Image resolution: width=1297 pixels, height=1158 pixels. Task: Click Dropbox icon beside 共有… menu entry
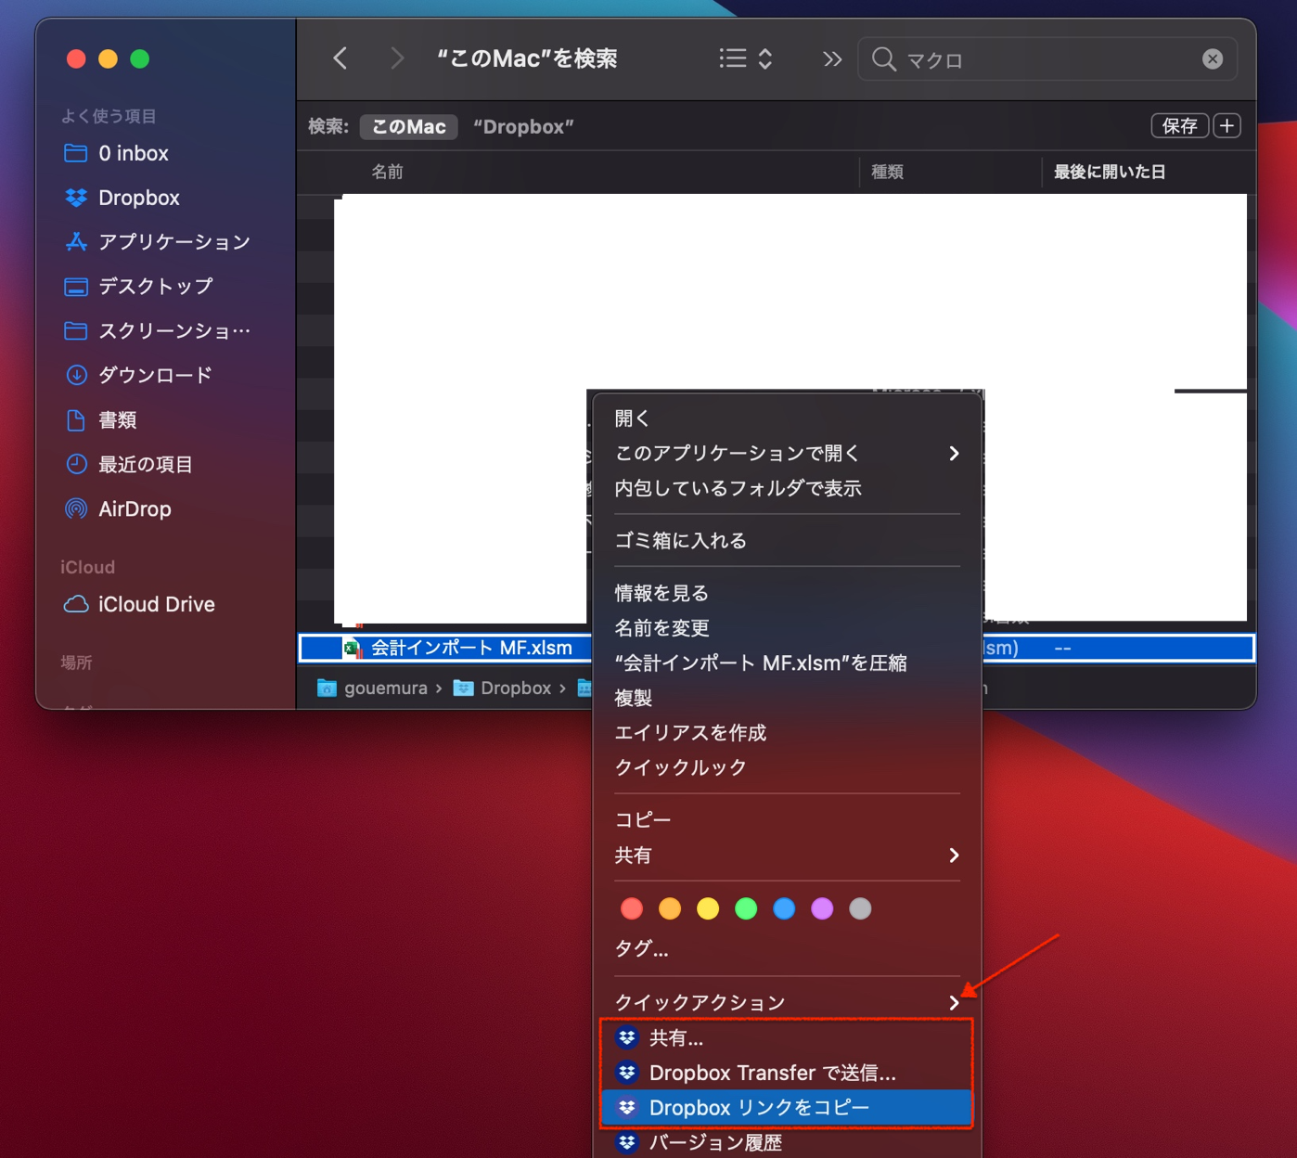(x=627, y=1037)
